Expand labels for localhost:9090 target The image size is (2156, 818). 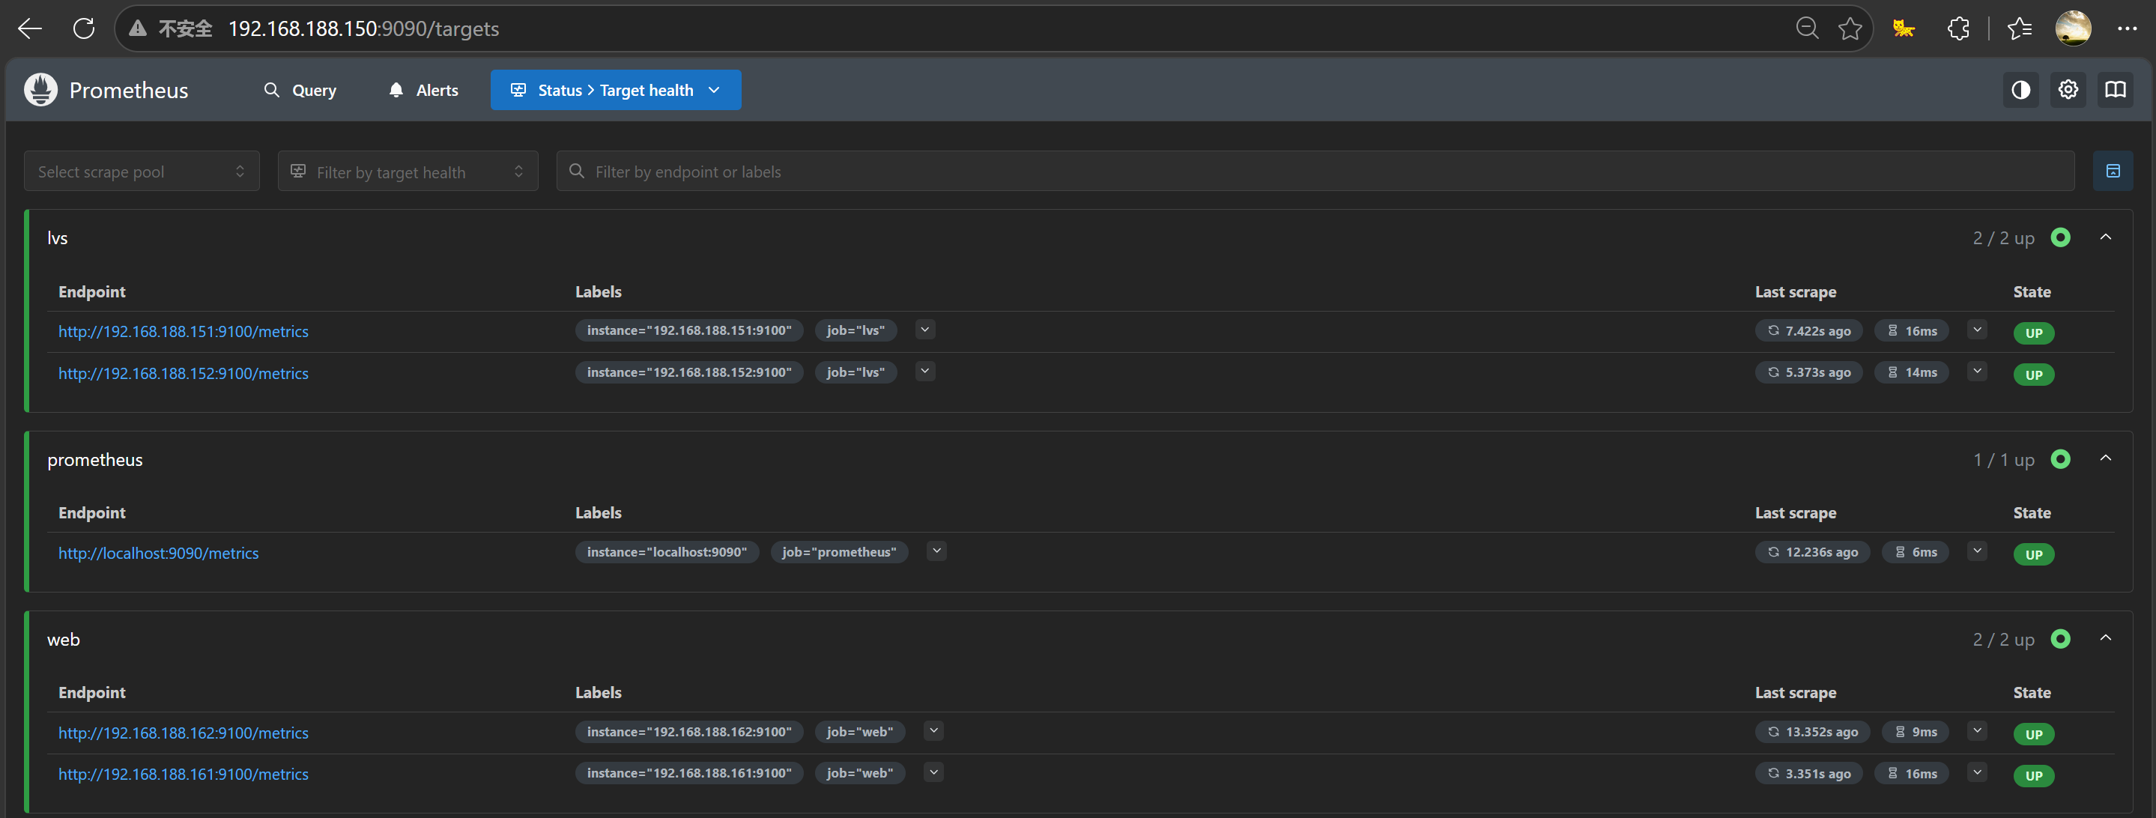[936, 551]
